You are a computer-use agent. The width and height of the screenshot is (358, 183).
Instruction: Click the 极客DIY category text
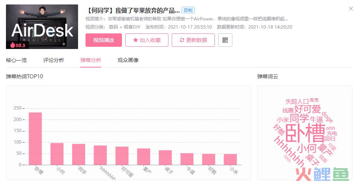pos(132,27)
